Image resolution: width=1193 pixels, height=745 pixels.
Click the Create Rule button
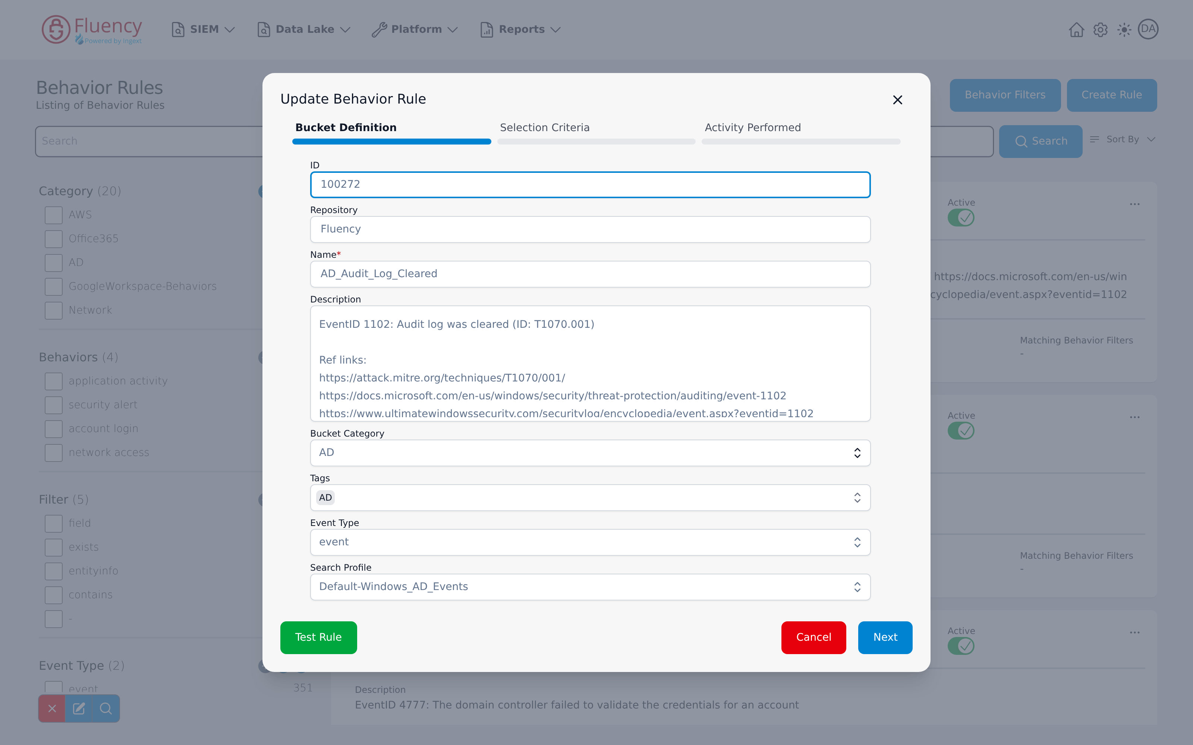point(1112,95)
